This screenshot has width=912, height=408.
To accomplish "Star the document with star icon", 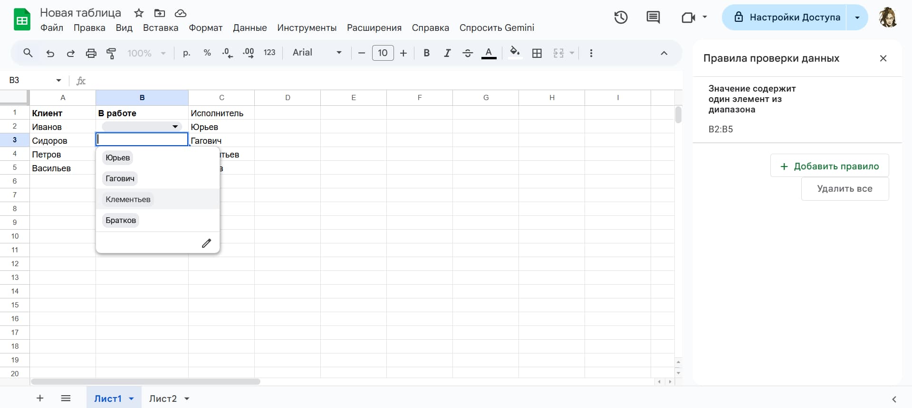I will tap(139, 13).
